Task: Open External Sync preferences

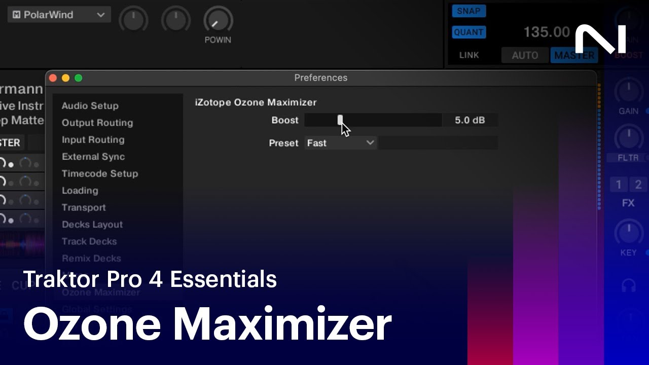Action: pos(93,157)
